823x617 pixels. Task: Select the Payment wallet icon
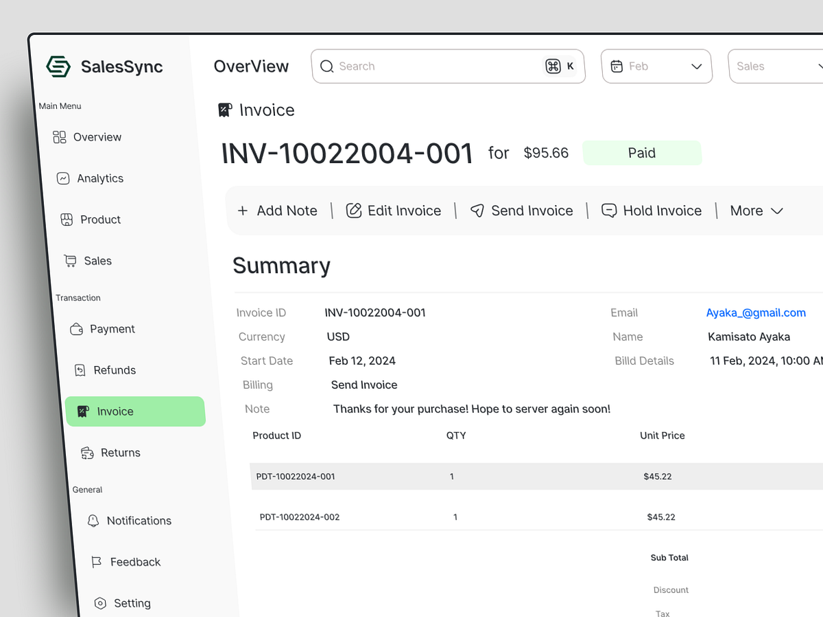(x=76, y=328)
